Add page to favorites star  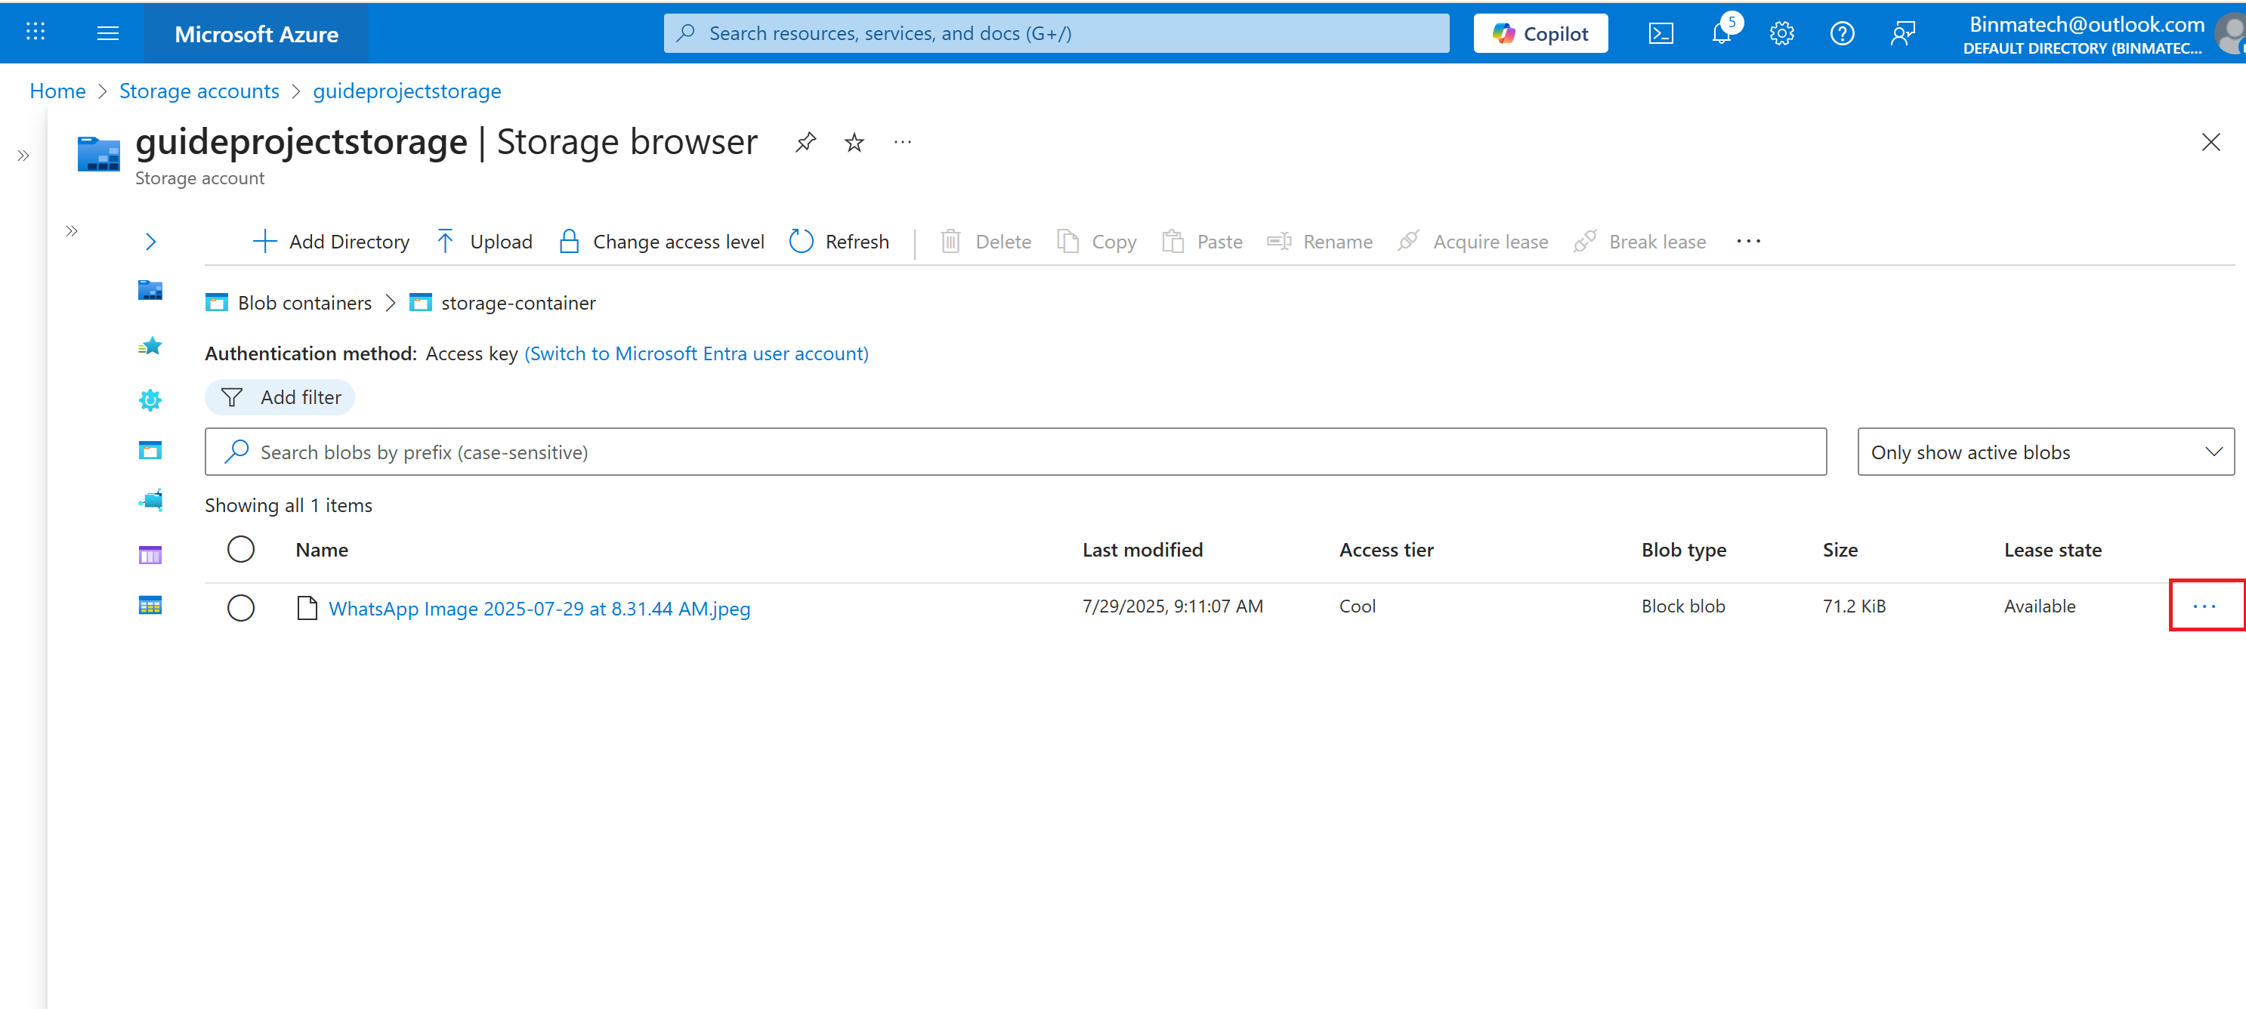point(854,142)
